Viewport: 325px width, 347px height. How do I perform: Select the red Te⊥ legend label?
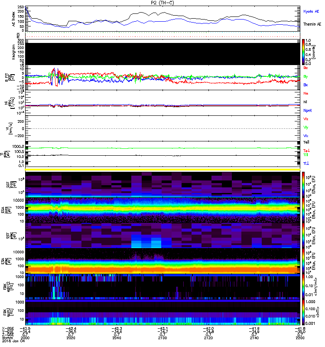[x=306, y=151]
